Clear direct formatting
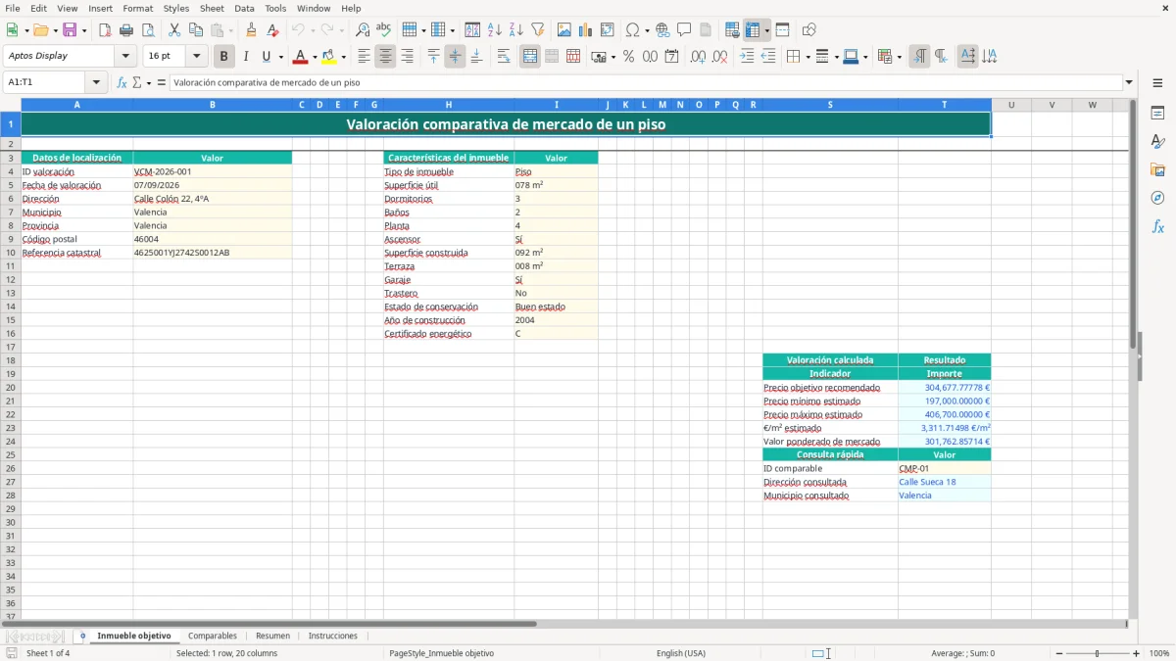This screenshot has height=661, width=1176. (x=273, y=30)
